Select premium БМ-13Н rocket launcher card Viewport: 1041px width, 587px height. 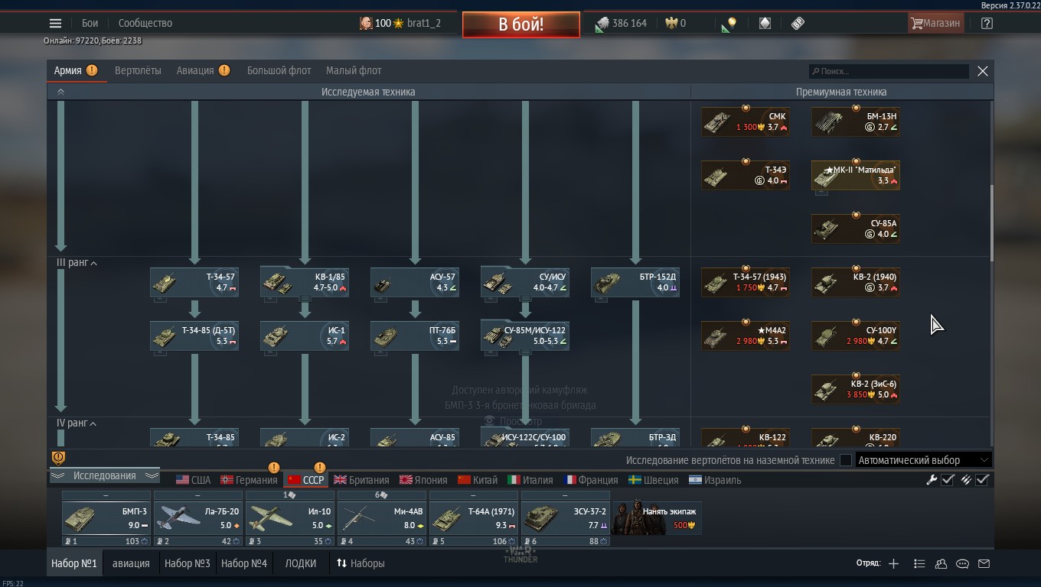coord(856,122)
